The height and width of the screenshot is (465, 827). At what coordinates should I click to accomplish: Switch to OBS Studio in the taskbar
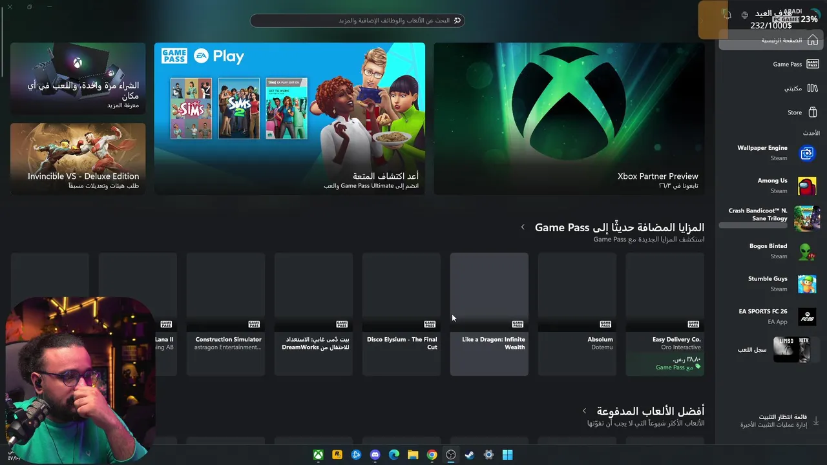tap(451, 455)
